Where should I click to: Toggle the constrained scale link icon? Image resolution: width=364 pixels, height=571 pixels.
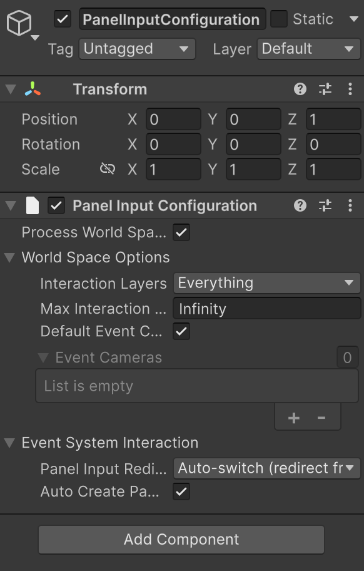point(108,169)
